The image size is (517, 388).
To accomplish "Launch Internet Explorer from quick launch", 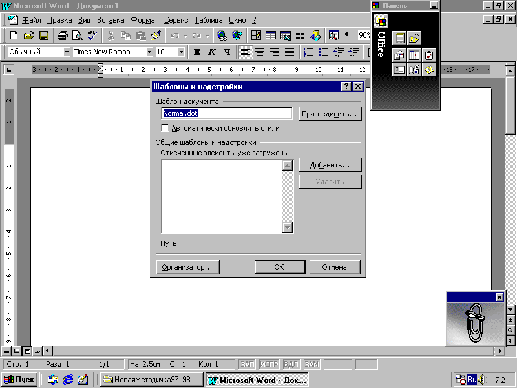I will [x=68, y=380].
